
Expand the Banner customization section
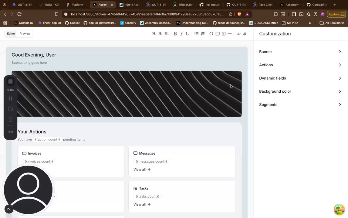tap(300, 51)
